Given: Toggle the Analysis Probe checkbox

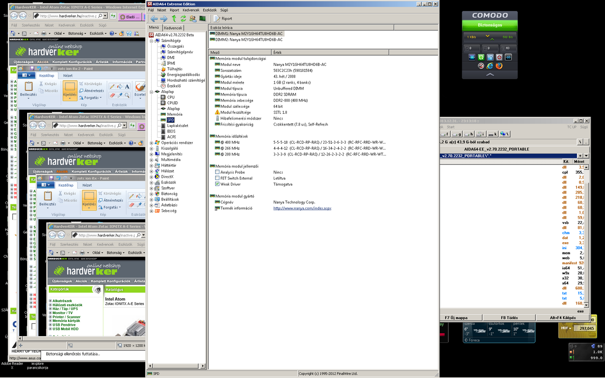Looking at the screenshot, I should 217,172.
